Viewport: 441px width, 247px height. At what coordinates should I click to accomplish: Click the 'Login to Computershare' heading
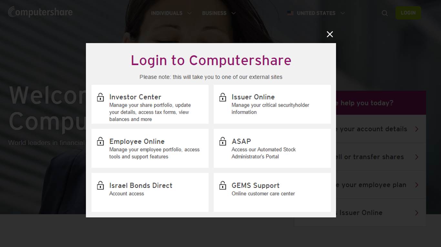211,60
